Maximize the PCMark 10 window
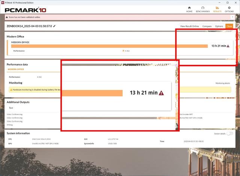The image size is (240, 176). 228,3
